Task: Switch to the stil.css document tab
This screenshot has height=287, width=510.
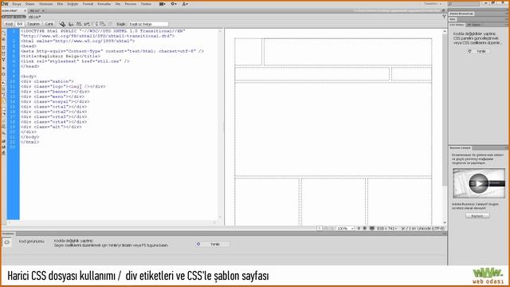Action: pyautogui.click(x=35, y=10)
